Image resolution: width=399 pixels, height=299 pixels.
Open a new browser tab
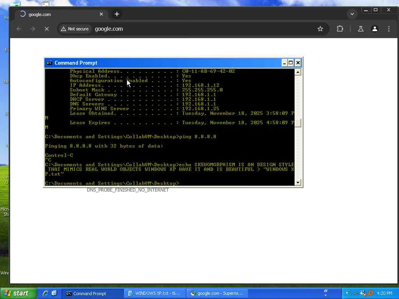coord(117,14)
